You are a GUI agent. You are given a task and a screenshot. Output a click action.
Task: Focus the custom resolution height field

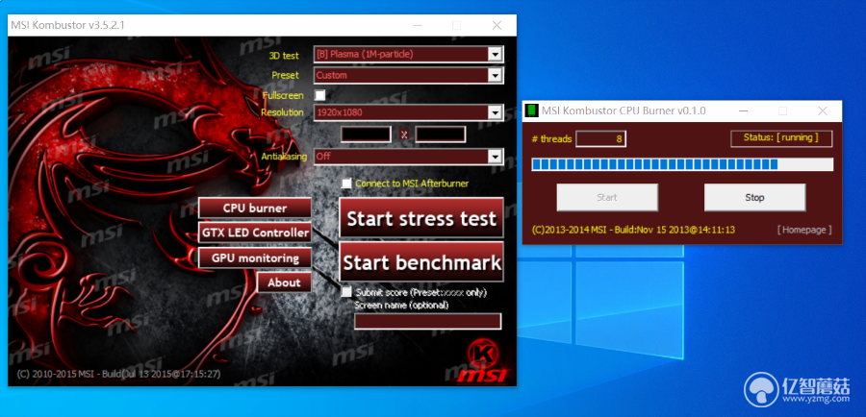(x=440, y=135)
